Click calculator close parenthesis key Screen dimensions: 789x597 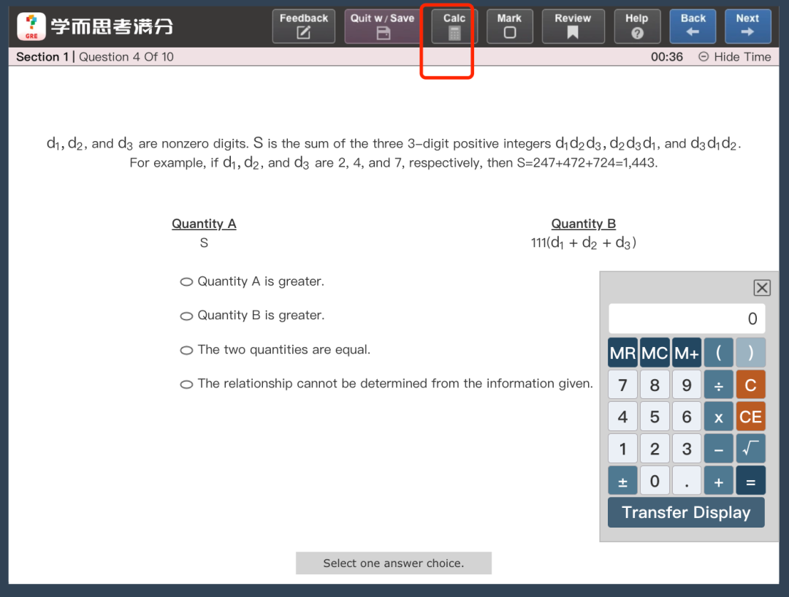click(x=751, y=353)
